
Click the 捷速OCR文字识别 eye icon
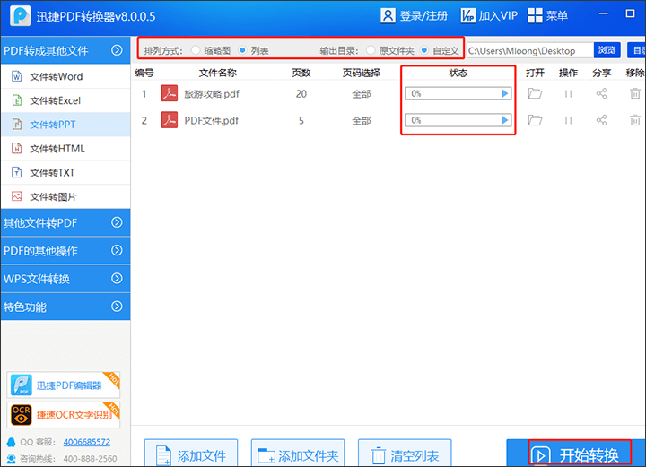pos(21,415)
